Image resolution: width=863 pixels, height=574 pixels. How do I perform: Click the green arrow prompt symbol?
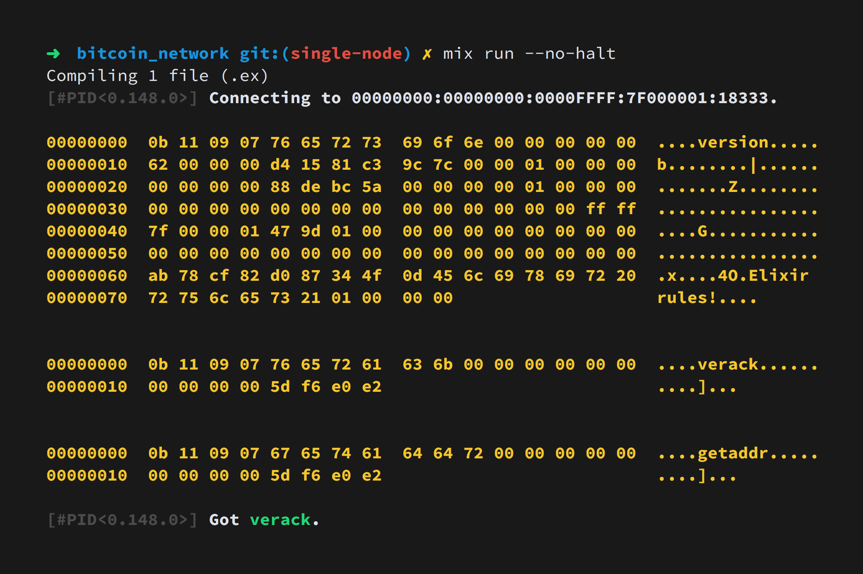53,54
